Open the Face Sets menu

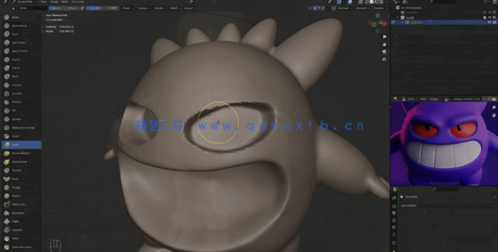coord(78,1)
